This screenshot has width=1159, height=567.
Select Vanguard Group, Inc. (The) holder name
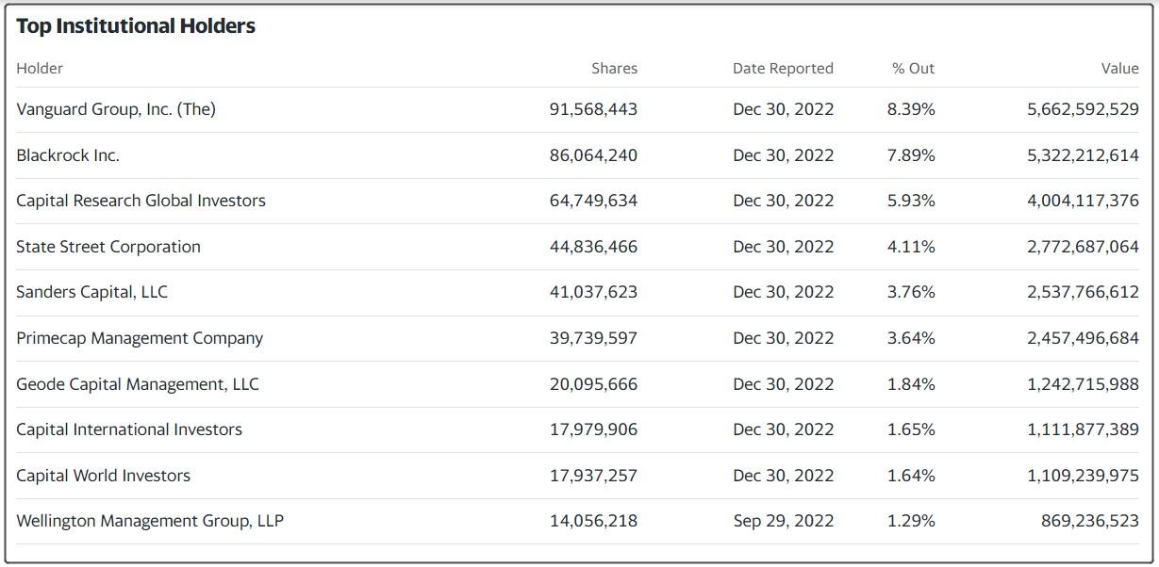[x=116, y=109]
